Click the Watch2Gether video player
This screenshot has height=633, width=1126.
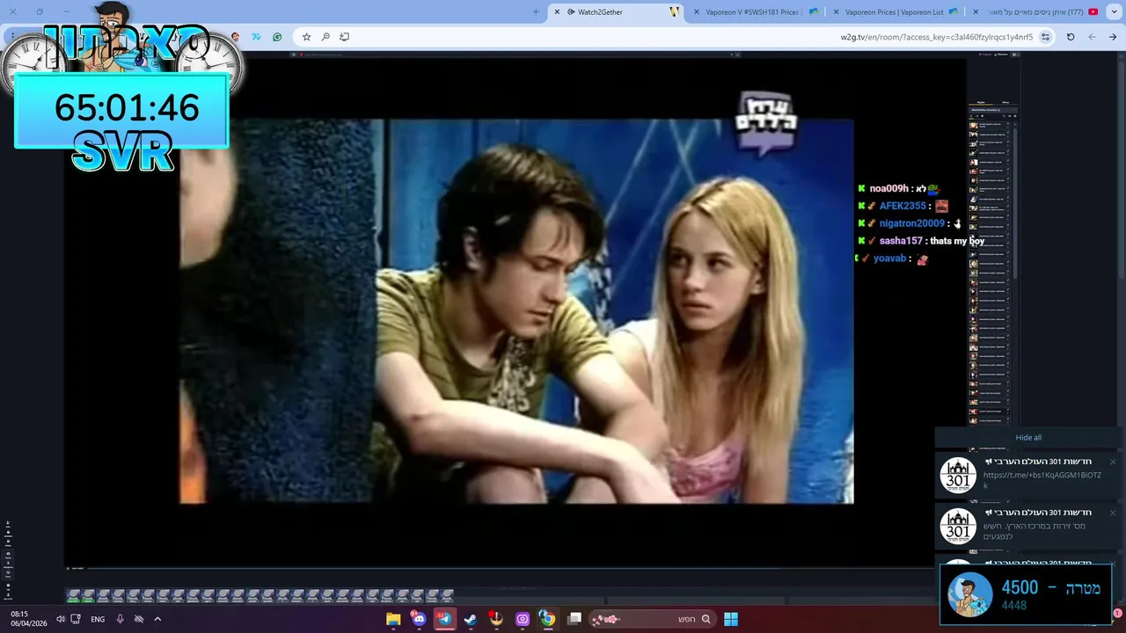pos(516,311)
